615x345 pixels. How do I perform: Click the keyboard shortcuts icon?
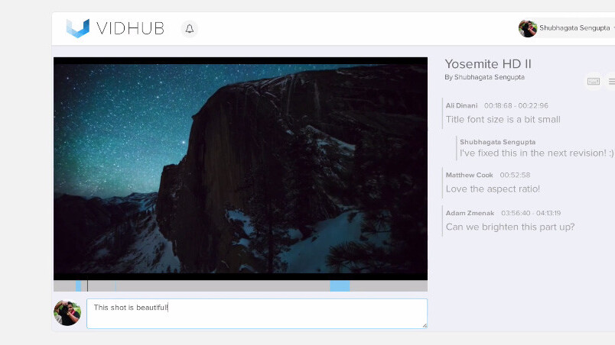tap(594, 81)
